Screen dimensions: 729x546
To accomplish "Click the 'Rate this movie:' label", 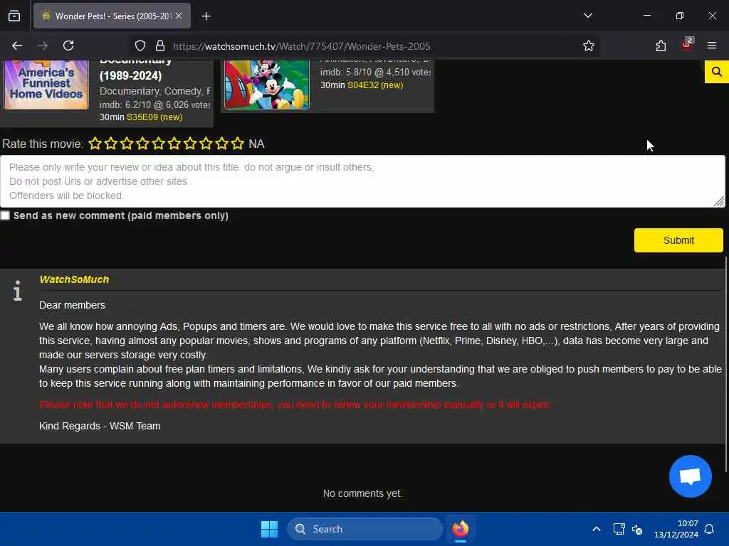I will [42, 144].
